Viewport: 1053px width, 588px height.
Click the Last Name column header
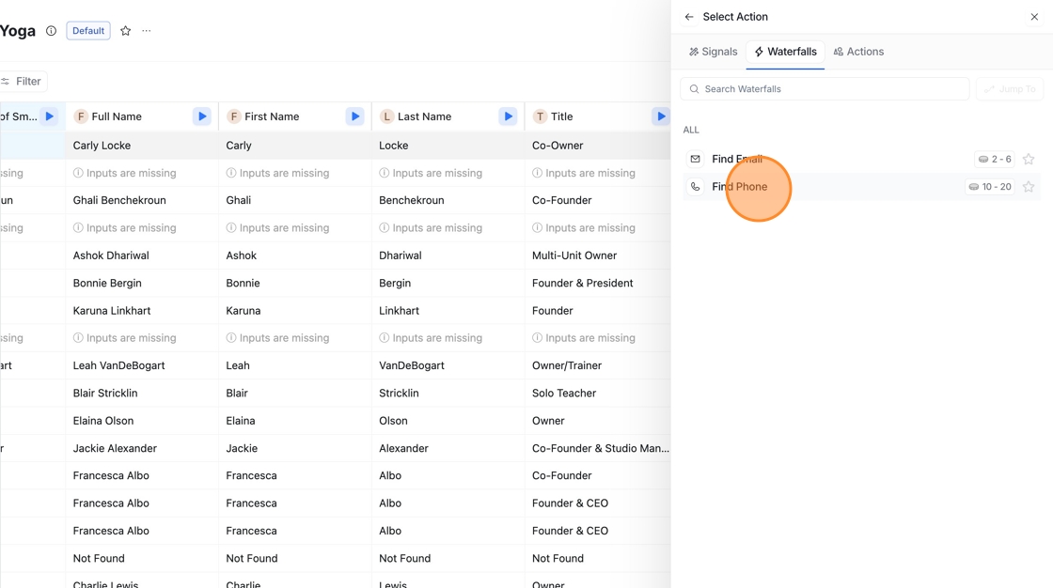(448, 116)
